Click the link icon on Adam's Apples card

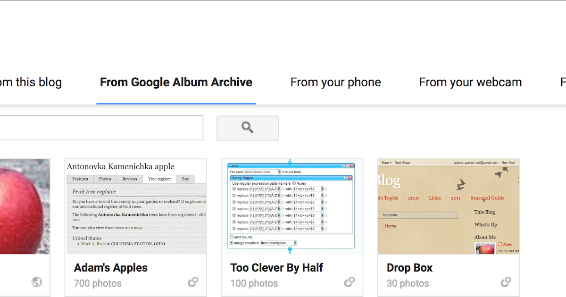click(193, 281)
